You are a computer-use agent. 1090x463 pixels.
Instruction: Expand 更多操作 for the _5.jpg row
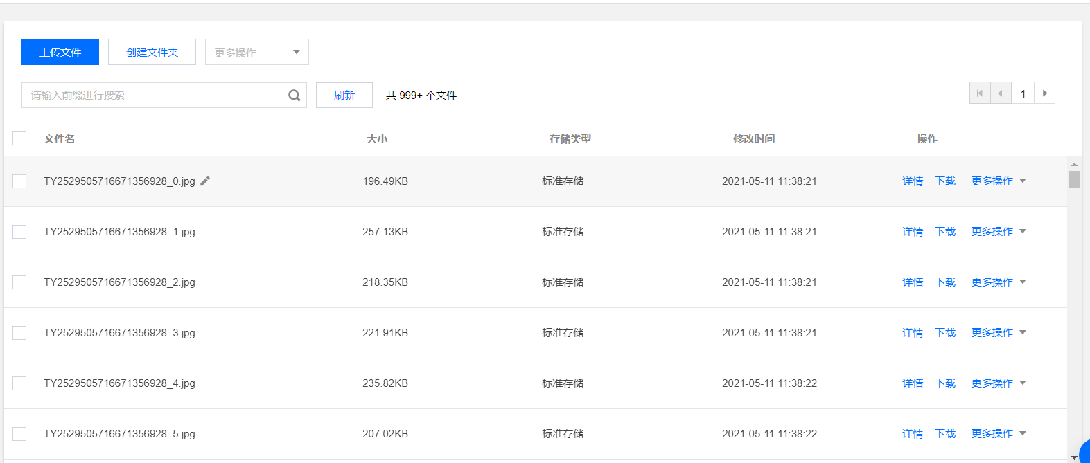point(999,434)
